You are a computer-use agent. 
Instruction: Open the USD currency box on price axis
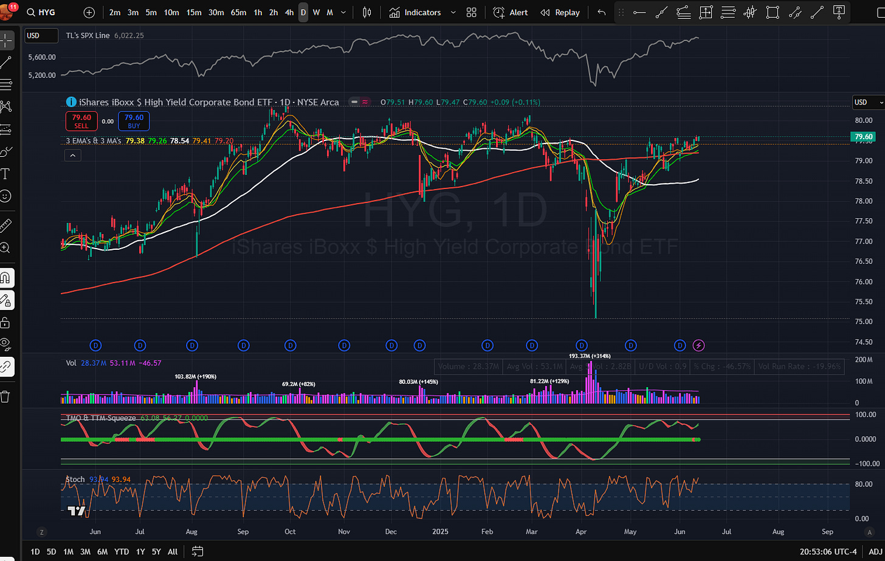coord(867,102)
